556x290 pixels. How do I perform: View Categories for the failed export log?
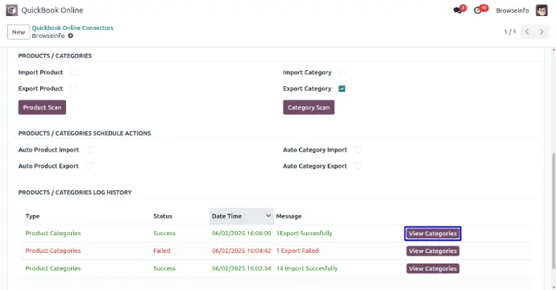[433, 251]
